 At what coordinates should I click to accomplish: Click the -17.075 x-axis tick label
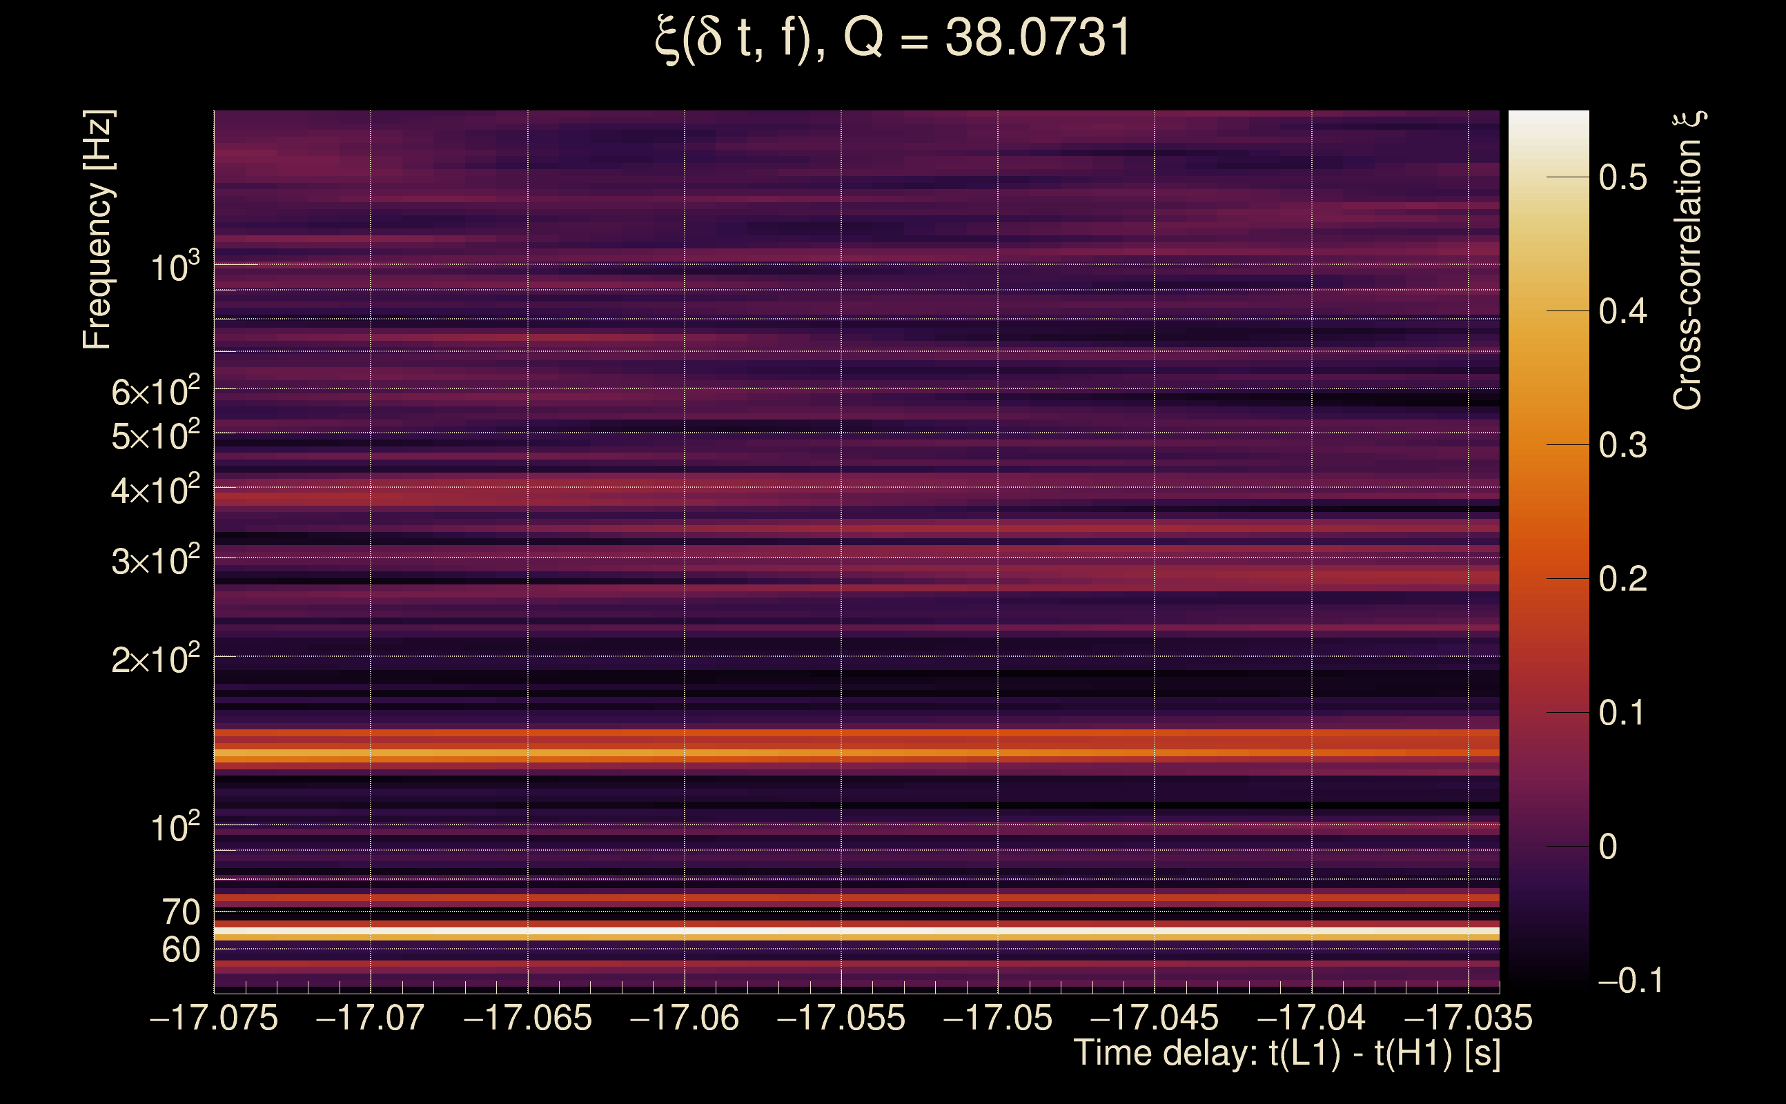tap(214, 1018)
